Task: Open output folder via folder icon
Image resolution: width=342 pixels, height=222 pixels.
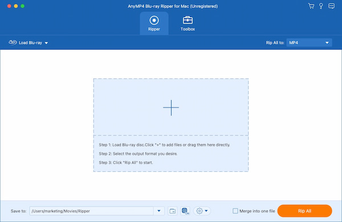Action: click(x=173, y=211)
